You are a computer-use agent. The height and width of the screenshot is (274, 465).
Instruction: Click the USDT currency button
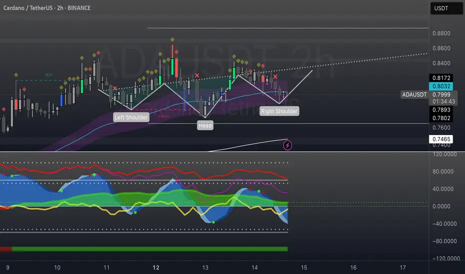click(447, 8)
